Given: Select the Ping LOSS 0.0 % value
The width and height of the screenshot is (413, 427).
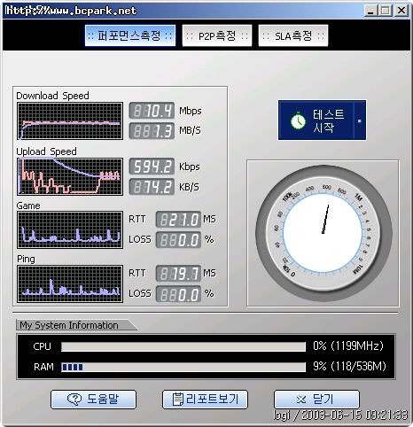Looking at the screenshot, I should click(x=178, y=294).
